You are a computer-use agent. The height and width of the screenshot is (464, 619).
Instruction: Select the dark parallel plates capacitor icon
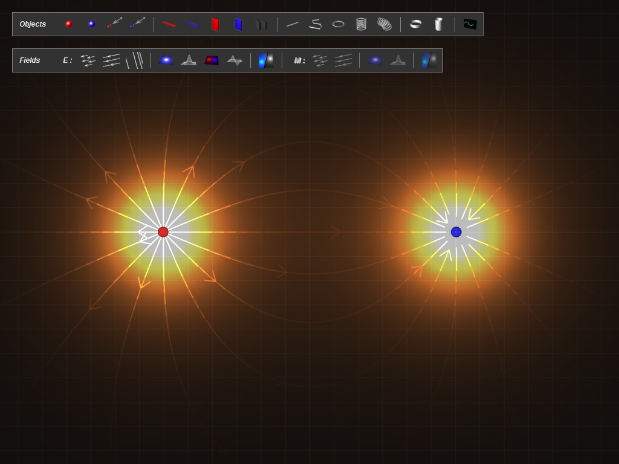click(x=261, y=24)
